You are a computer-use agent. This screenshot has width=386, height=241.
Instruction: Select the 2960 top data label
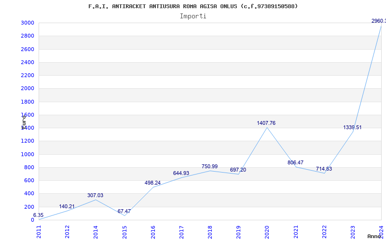click(x=379, y=21)
